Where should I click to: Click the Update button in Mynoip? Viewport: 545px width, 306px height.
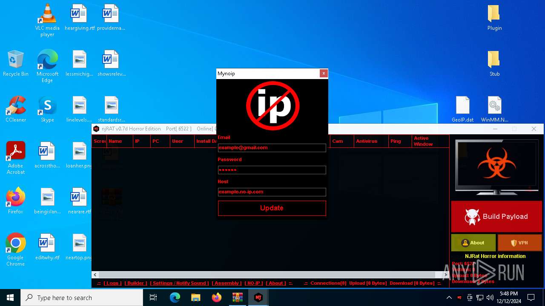point(272,208)
